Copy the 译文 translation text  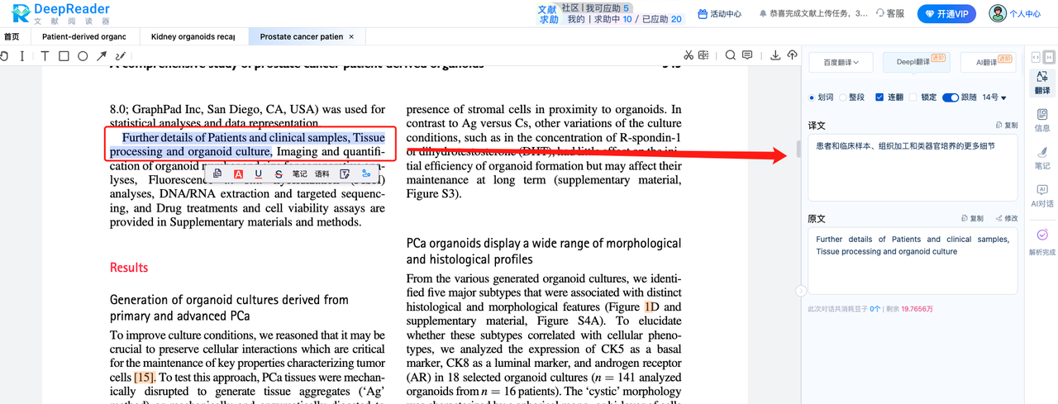point(1006,126)
